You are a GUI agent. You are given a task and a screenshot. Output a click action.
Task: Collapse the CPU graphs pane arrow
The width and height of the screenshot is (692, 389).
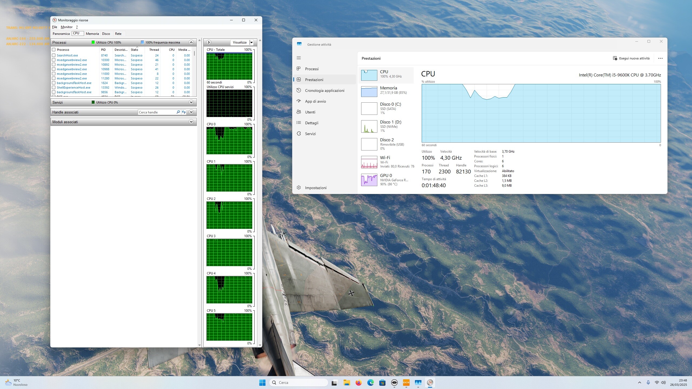click(x=209, y=42)
